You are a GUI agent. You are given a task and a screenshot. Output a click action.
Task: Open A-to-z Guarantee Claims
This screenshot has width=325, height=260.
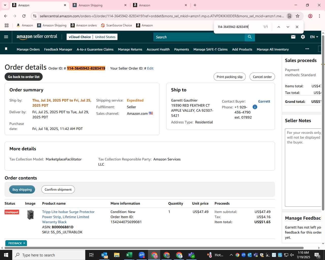pyautogui.click(x=95, y=49)
